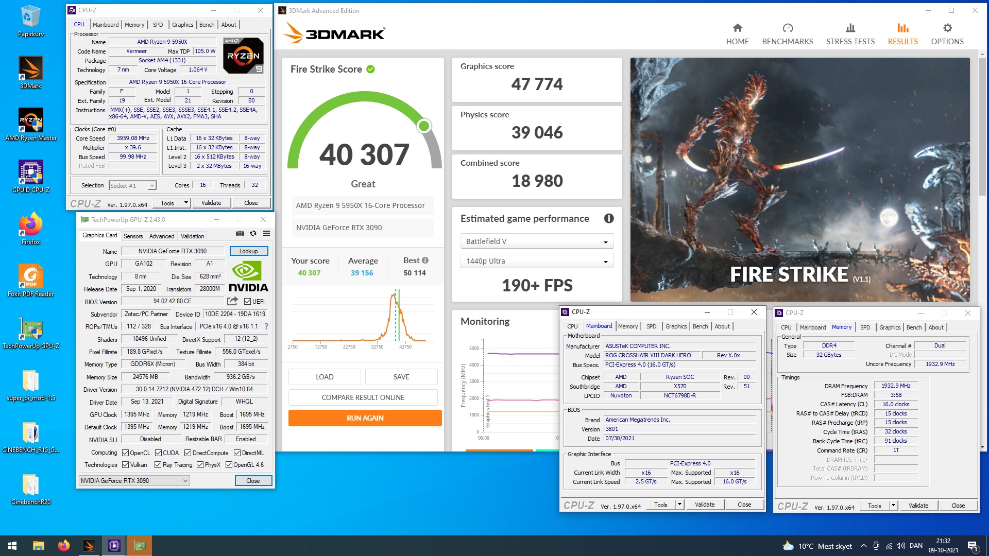This screenshot has height=556, width=989.
Task: Toggle PhysX checkbox in GPU-Z
Action: click(200, 464)
